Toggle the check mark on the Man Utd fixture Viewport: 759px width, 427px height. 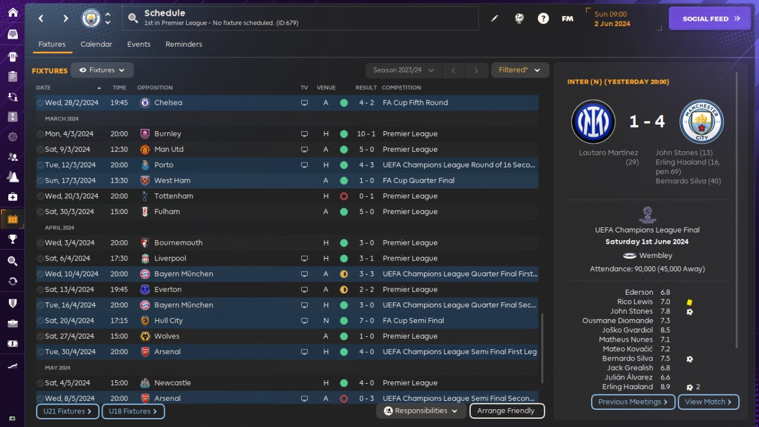pyautogui.click(x=40, y=149)
